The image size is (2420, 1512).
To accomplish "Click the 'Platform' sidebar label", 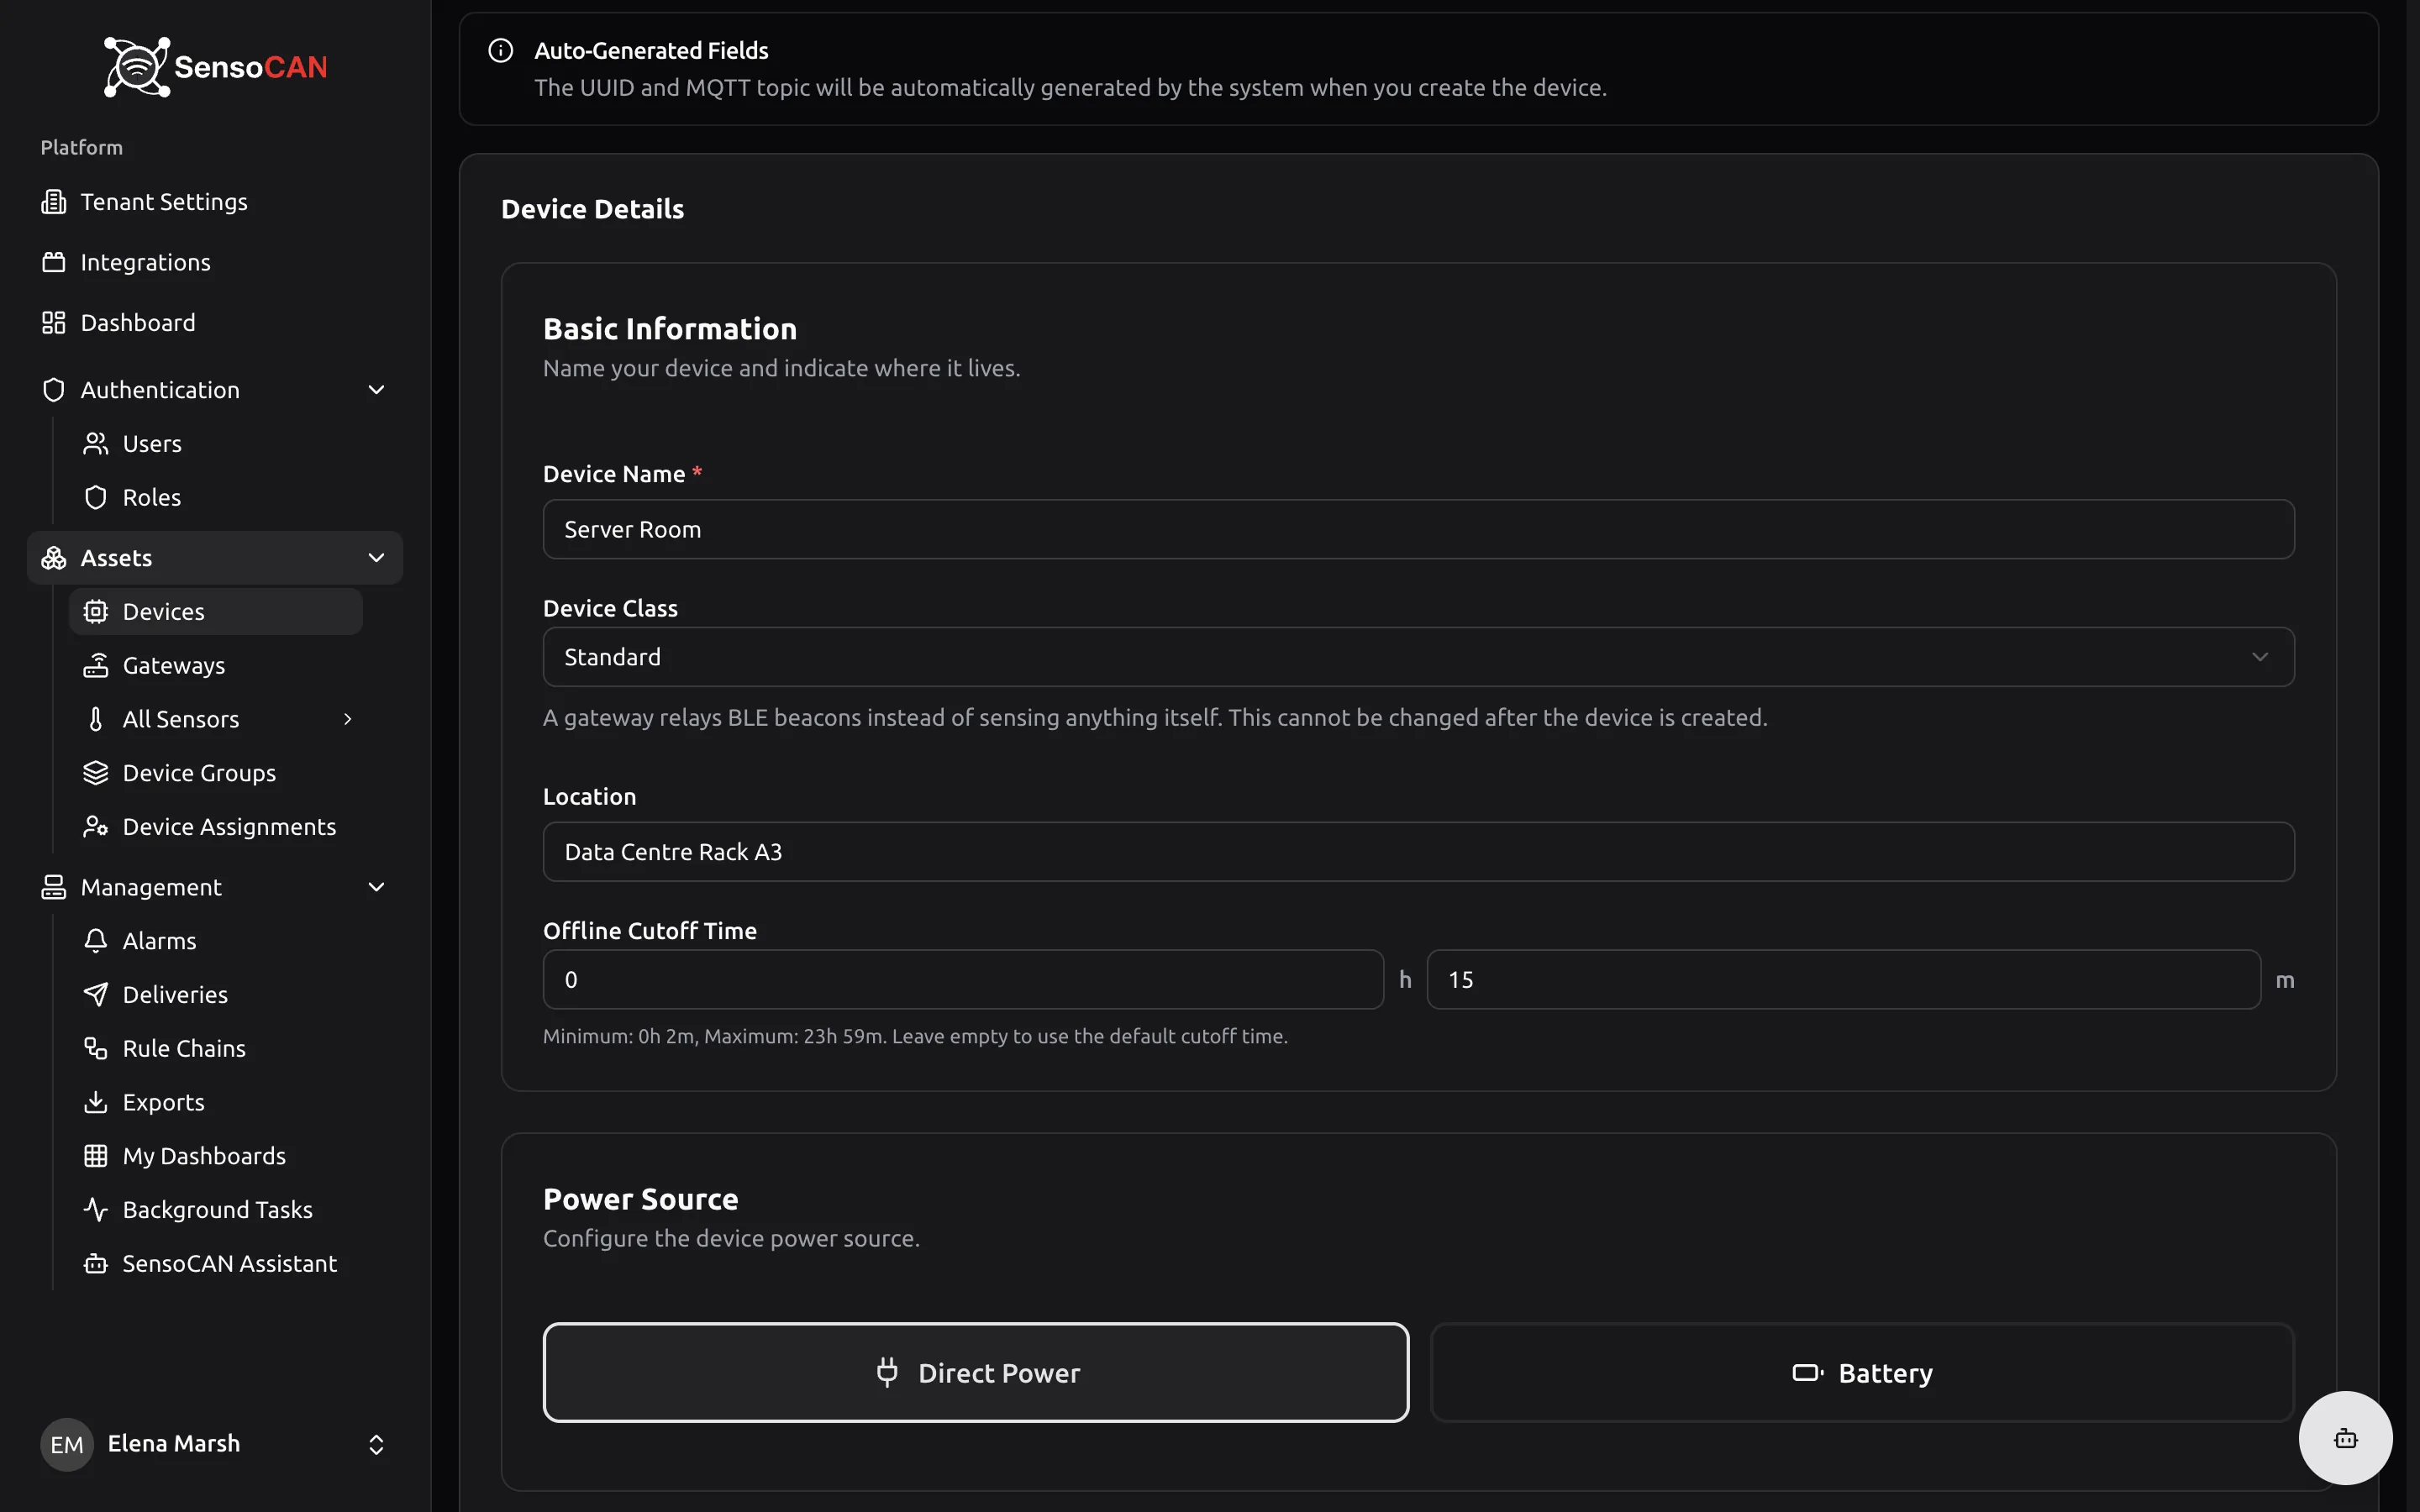I will pyautogui.click(x=82, y=148).
